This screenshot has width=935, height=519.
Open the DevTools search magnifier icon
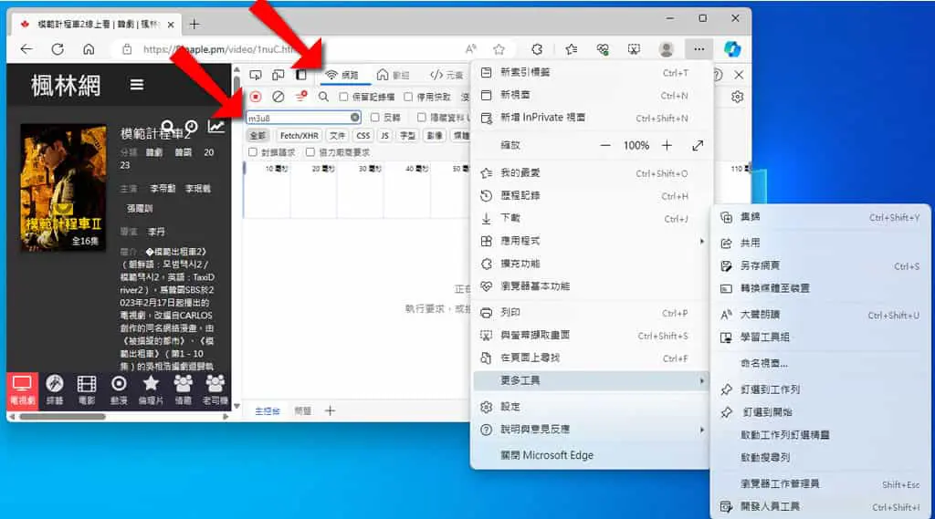[323, 96]
